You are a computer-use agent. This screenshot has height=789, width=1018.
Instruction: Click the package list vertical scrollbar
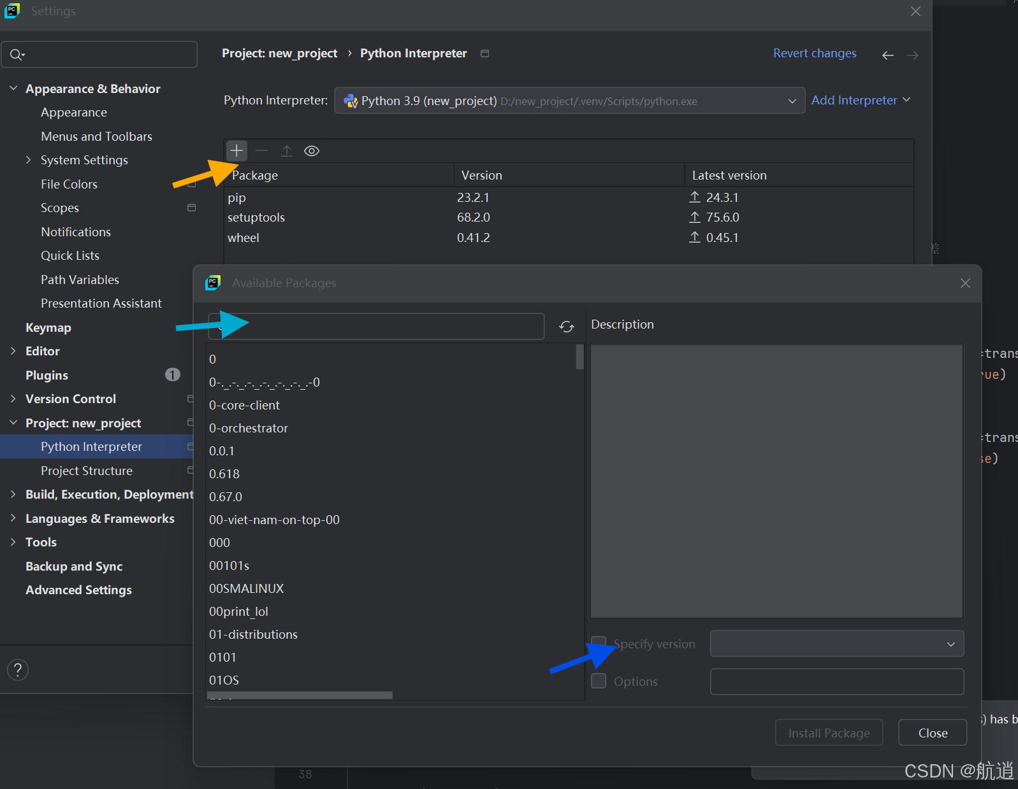579,357
